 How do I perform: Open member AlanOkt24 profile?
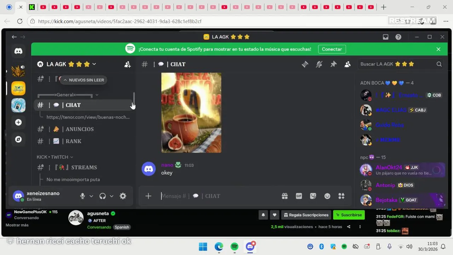tap(401, 170)
